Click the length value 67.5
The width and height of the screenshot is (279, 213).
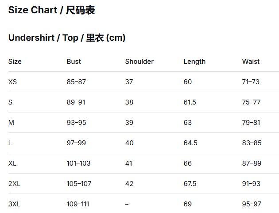coord(190,184)
